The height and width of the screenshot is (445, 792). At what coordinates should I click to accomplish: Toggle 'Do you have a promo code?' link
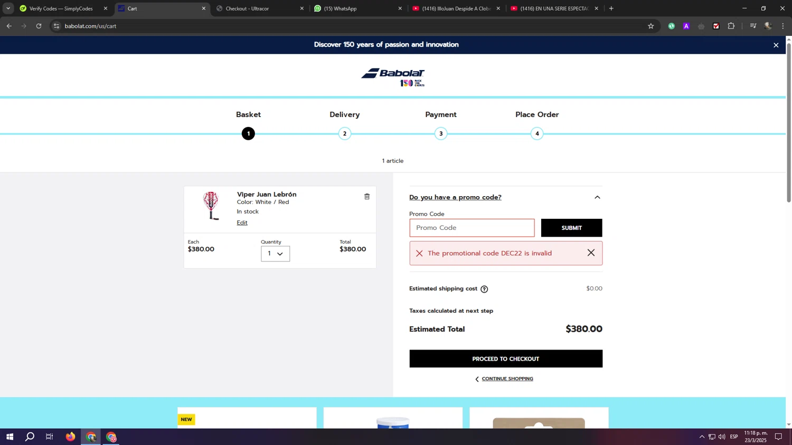[x=455, y=197]
